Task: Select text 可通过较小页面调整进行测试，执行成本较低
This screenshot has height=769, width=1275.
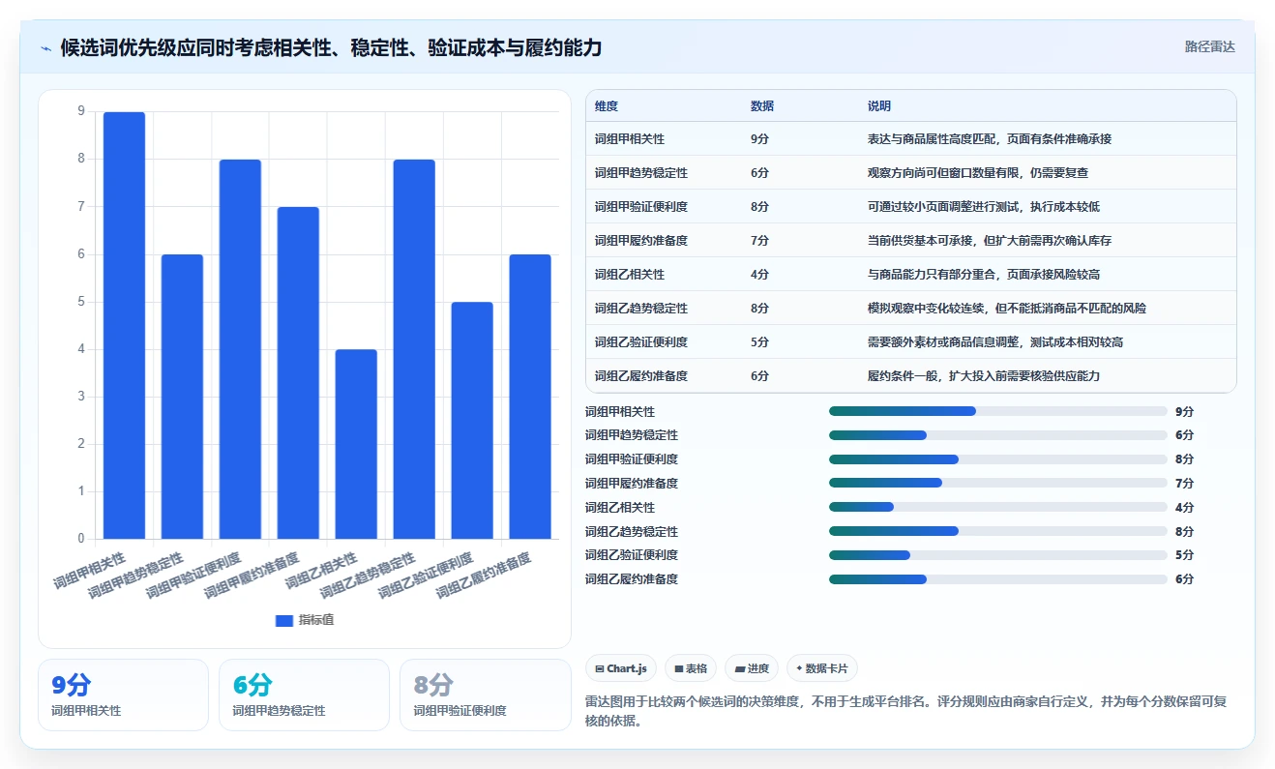Action: coord(984,207)
